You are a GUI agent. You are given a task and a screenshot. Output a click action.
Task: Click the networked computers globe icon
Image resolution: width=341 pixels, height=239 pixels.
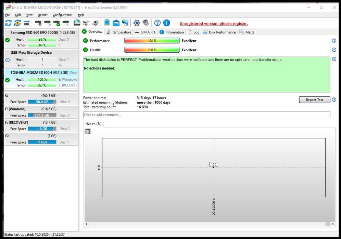125,23
